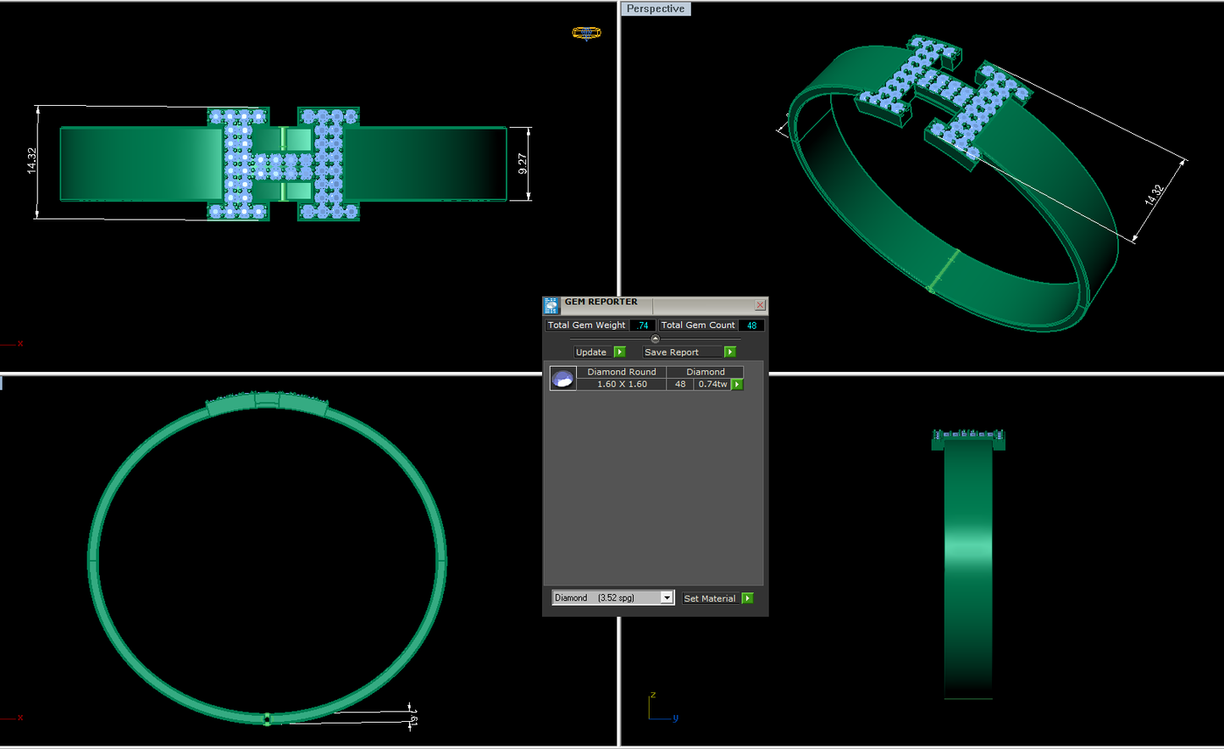Click the "1.60 X 1.60" size cell
1224x749 pixels.
[x=622, y=385]
